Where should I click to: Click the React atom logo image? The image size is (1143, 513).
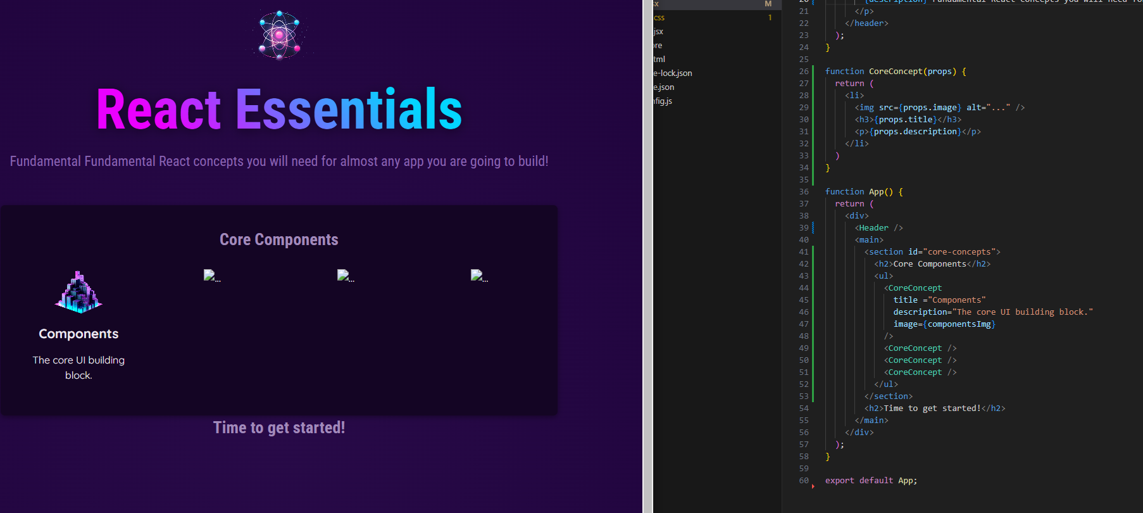pos(279,35)
